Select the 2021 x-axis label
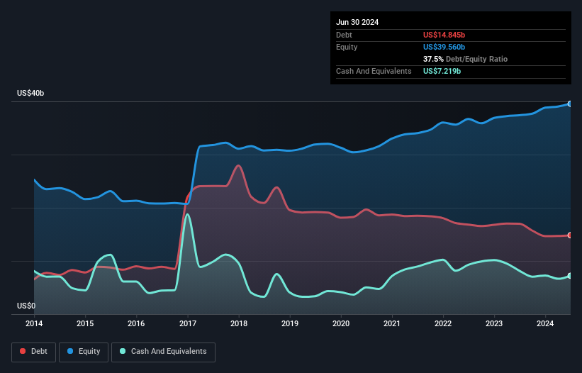 [392, 323]
